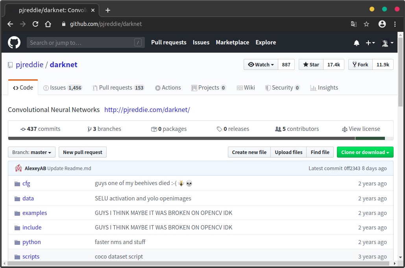The height and width of the screenshot is (268, 405).
Task: Open the Wiki tab
Action: [246, 88]
